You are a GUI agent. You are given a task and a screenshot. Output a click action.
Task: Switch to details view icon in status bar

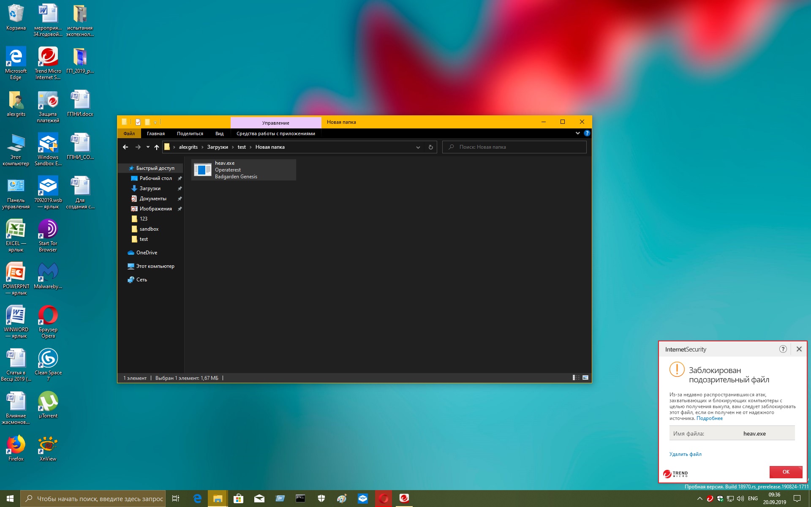pyautogui.click(x=576, y=378)
